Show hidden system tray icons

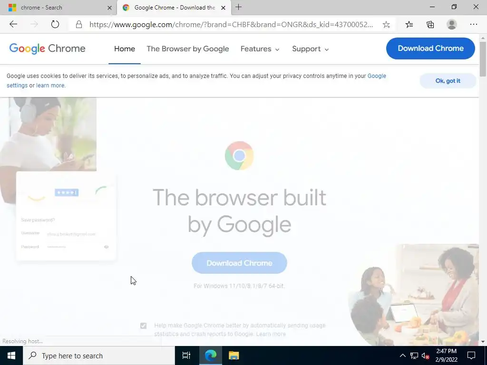tap(402, 355)
